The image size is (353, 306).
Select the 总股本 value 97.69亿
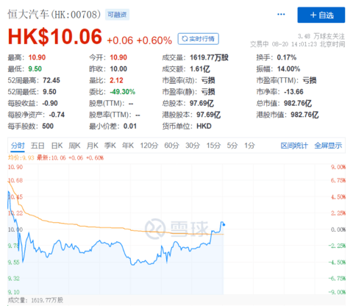click(x=202, y=103)
